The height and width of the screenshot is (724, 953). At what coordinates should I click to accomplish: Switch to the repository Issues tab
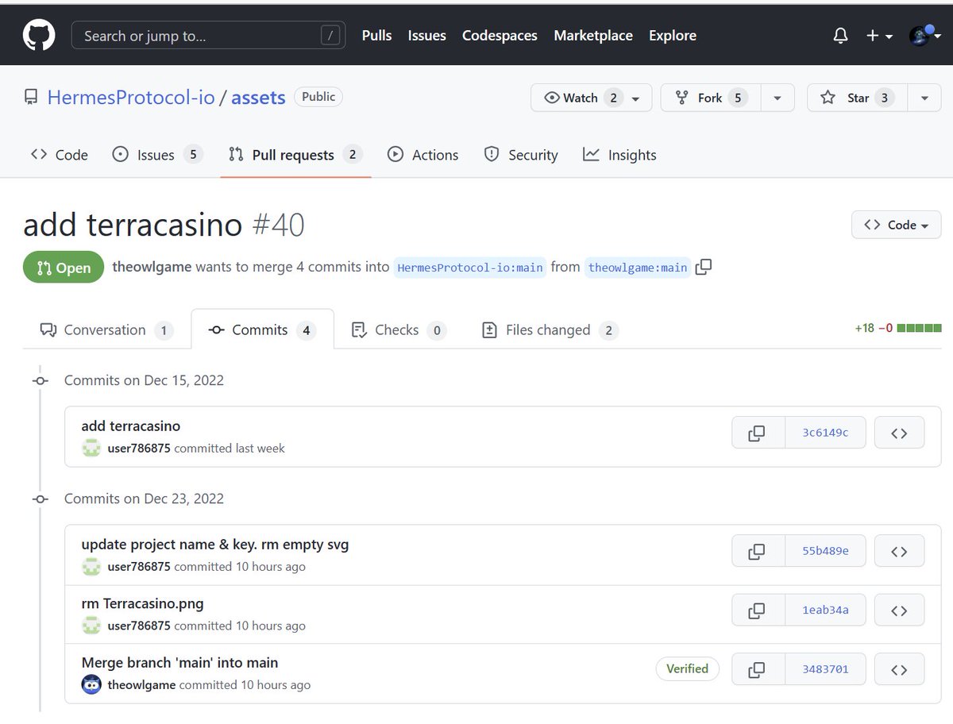click(157, 155)
